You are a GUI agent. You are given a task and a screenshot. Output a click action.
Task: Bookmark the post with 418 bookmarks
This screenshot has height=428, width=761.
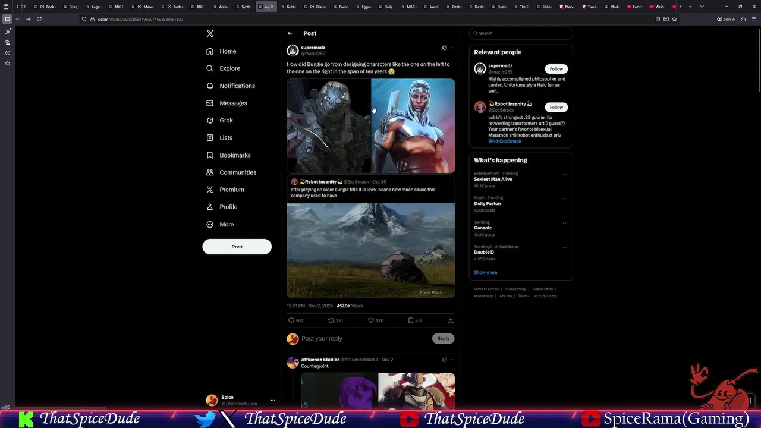pos(414,320)
